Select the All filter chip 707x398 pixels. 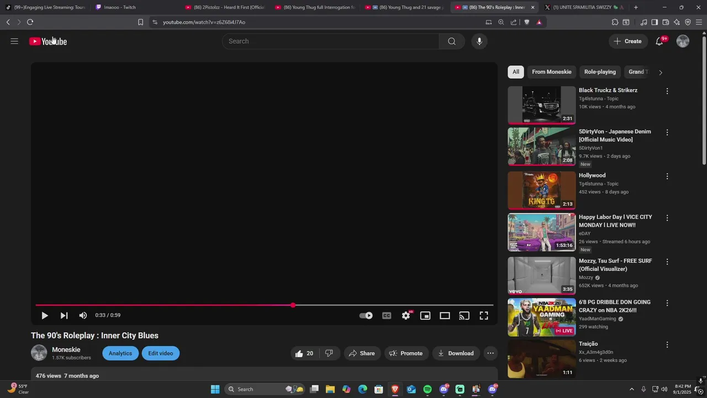(x=516, y=72)
